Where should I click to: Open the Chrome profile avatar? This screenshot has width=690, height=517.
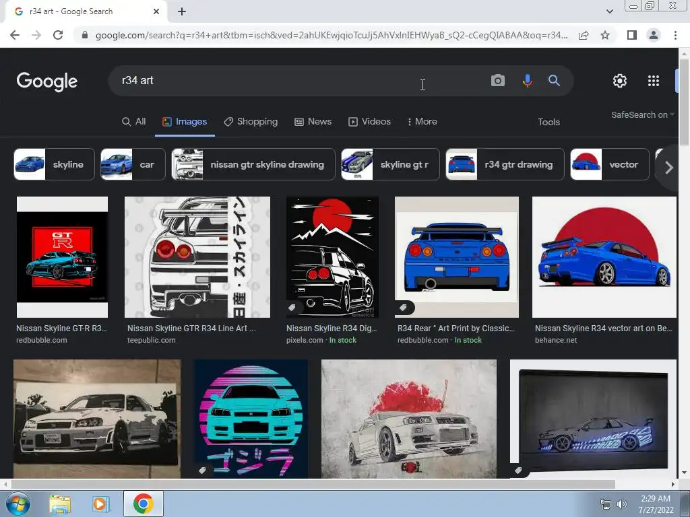[654, 35]
